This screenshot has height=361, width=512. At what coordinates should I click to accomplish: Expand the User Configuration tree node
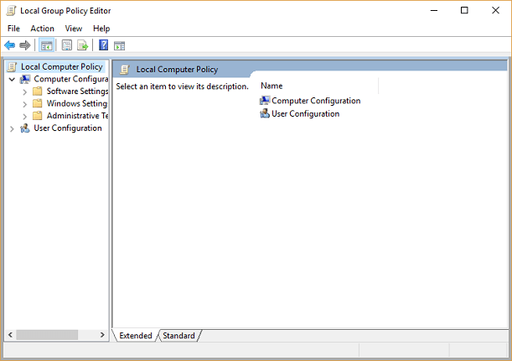point(12,128)
